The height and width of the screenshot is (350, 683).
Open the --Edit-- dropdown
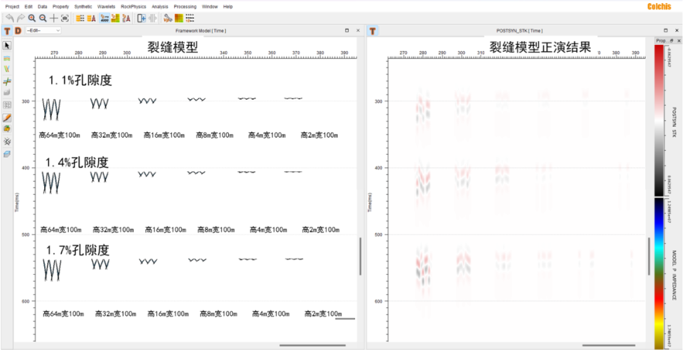[43, 30]
